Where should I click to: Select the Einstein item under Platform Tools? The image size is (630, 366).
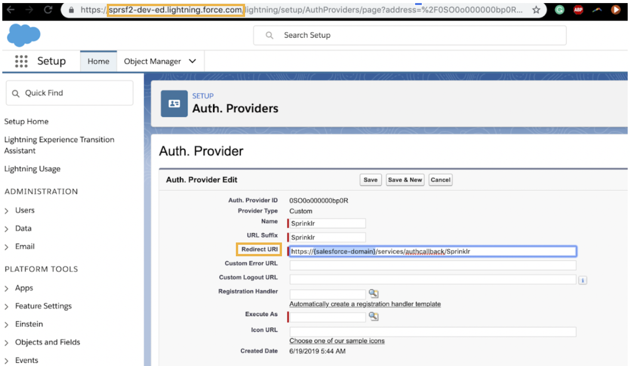point(29,324)
